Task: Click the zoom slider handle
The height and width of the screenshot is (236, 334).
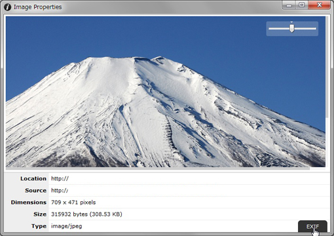Action: (292, 28)
